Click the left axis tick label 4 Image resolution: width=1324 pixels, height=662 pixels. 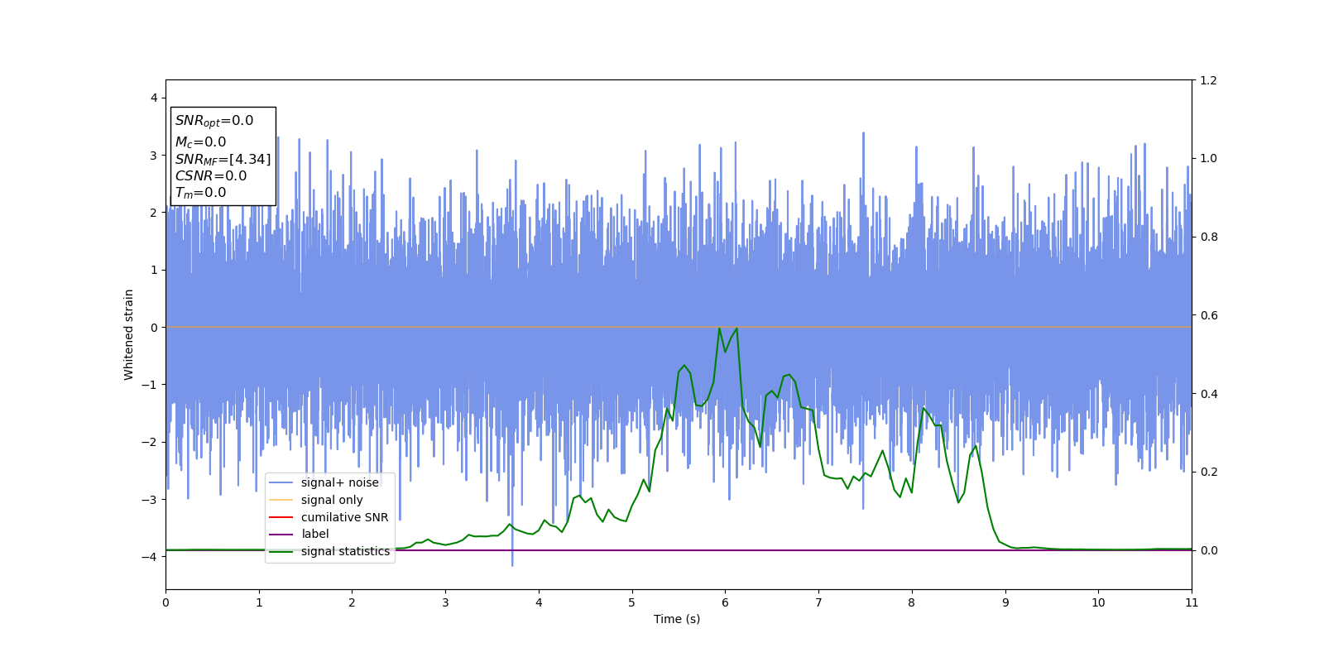(x=154, y=98)
